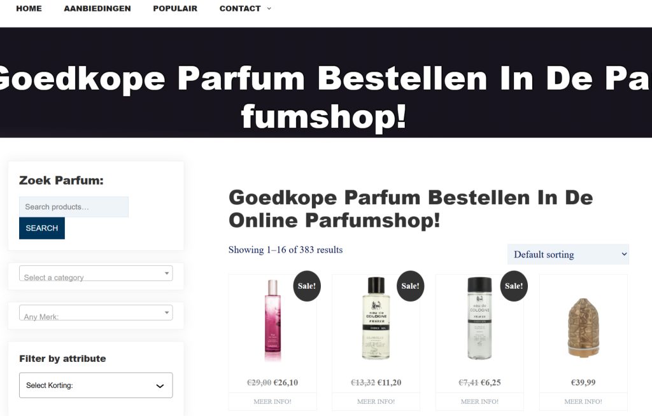
Task: Click the Search button
Action: point(42,228)
